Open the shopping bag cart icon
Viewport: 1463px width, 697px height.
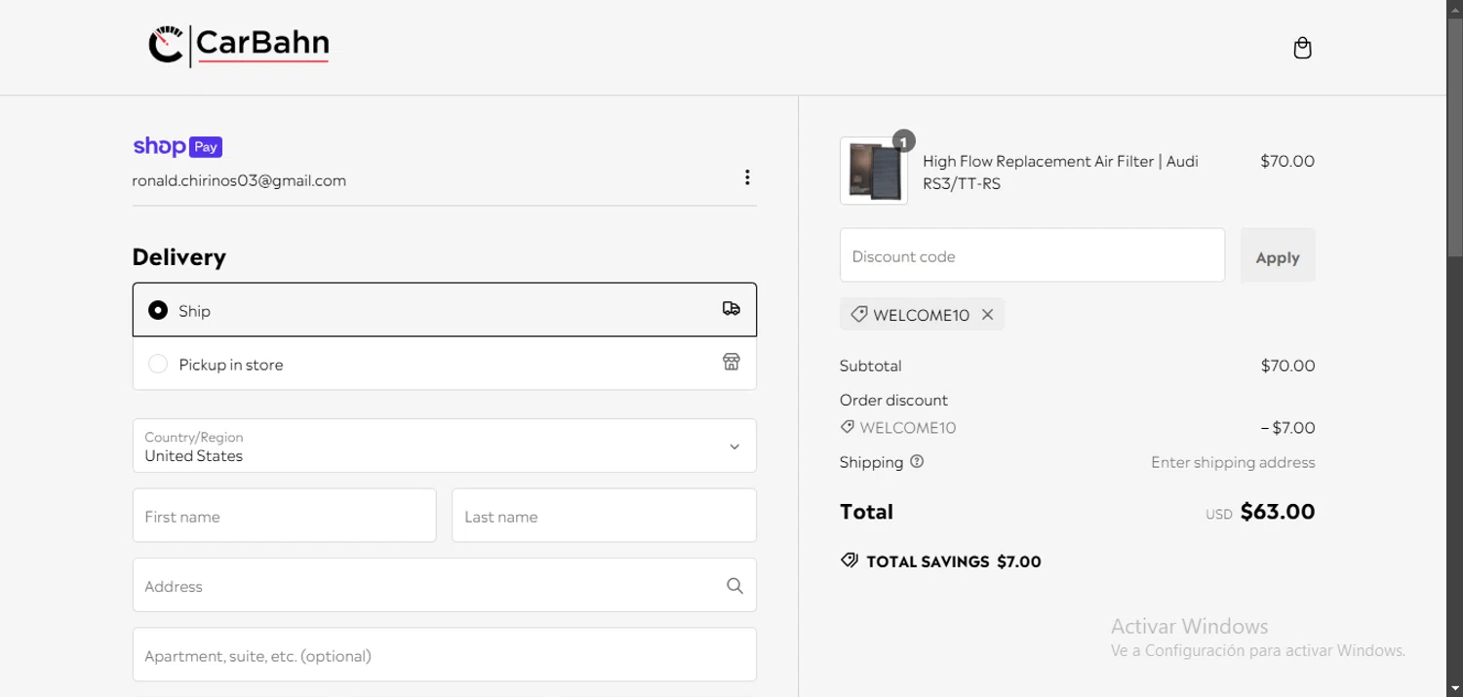(x=1302, y=48)
